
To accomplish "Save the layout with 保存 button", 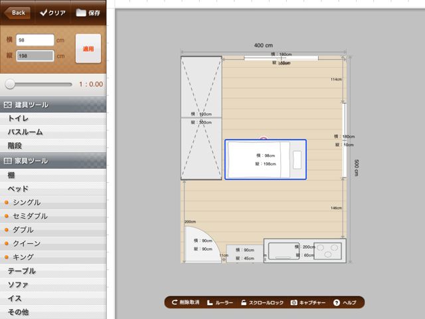I will click(88, 13).
